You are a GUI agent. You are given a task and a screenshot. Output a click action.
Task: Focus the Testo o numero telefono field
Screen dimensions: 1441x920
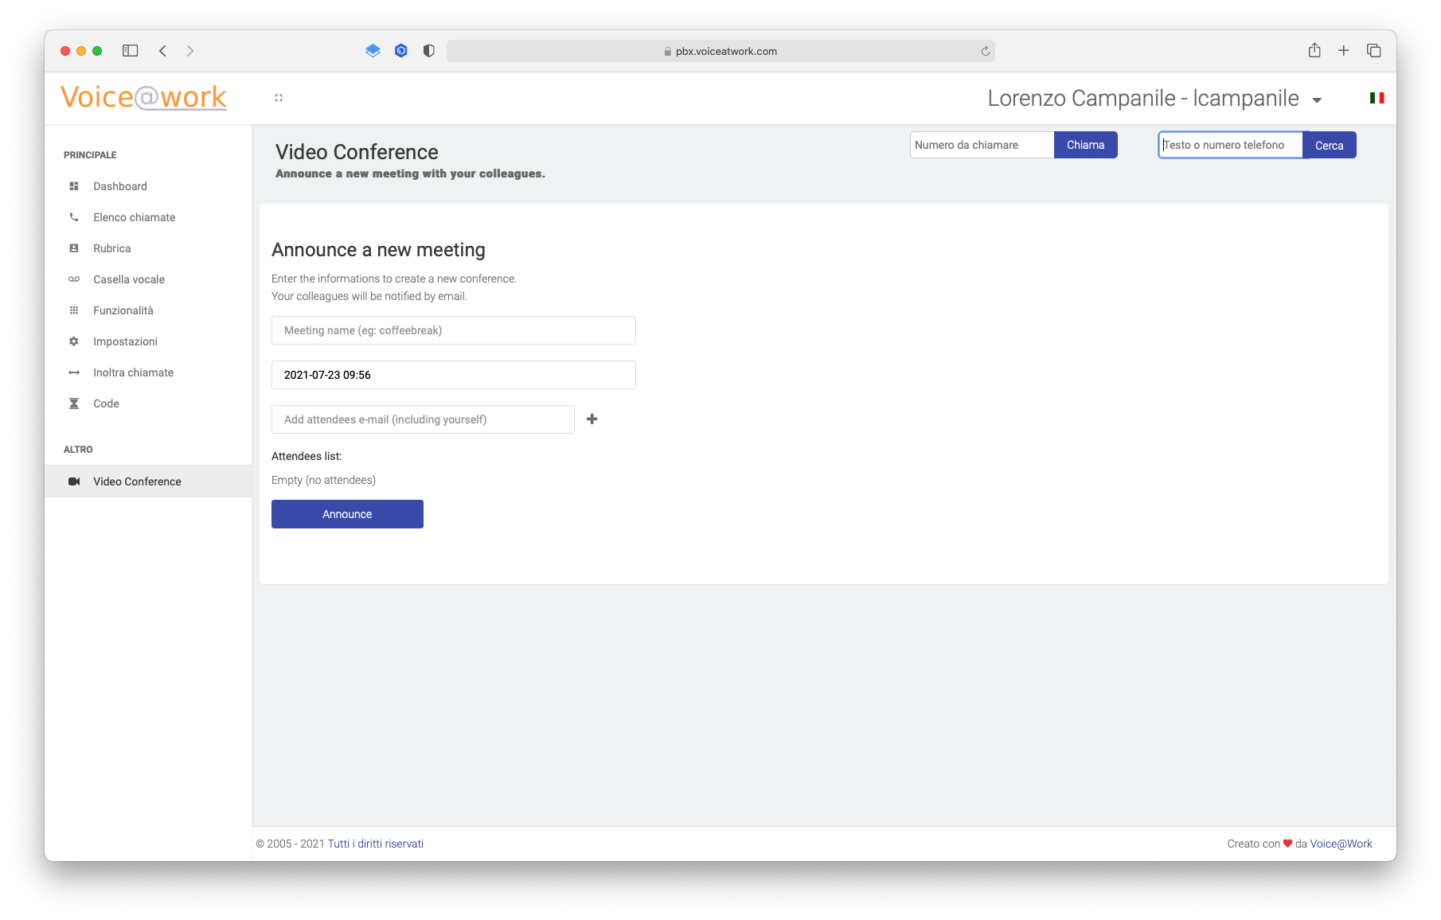point(1231,145)
